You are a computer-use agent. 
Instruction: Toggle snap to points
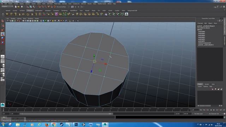click(x=46, y=7)
